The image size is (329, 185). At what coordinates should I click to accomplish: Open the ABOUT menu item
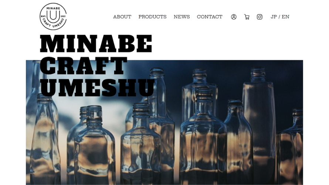(122, 17)
